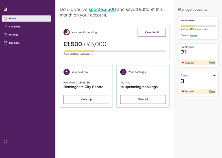Select Manage in the sidebar

click(x=13, y=35)
